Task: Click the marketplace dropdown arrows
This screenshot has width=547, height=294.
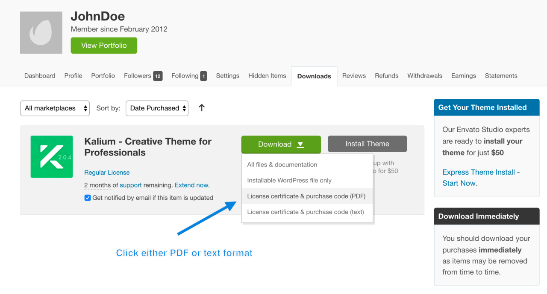Action: 85,108
